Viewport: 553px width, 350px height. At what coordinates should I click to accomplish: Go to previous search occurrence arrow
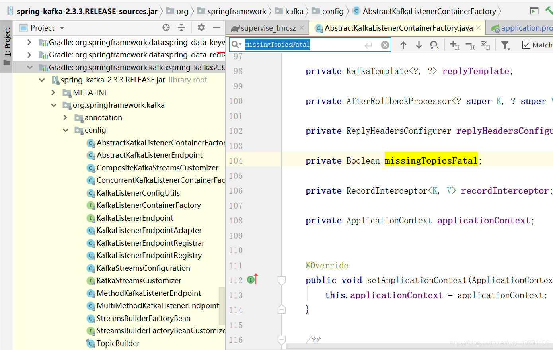[x=403, y=45]
